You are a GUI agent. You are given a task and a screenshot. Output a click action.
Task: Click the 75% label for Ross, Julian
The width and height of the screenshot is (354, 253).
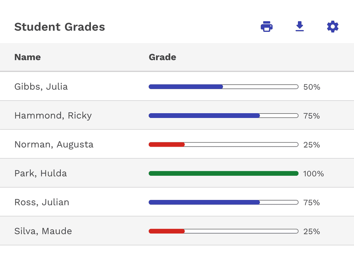click(x=311, y=202)
